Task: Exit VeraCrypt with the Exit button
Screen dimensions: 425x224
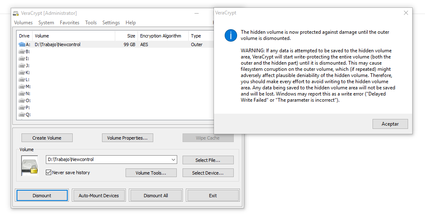Action: [x=213, y=195]
